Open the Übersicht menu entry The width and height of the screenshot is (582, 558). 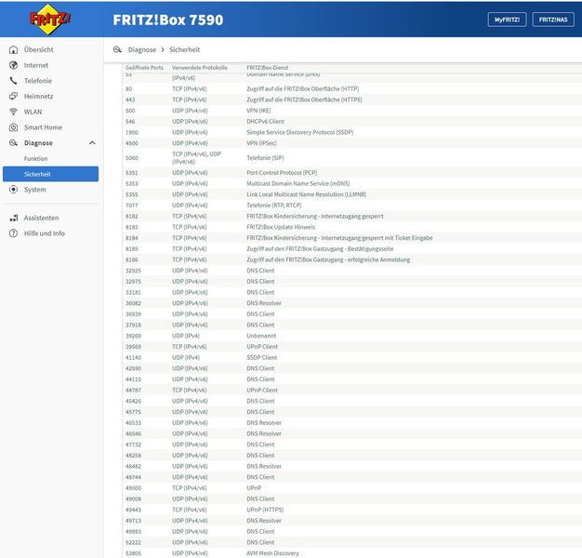[x=39, y=49]
